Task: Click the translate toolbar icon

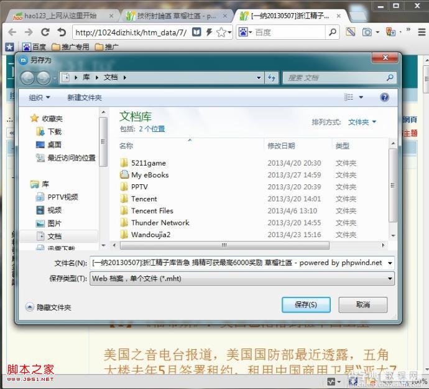Action: point(390,32)
